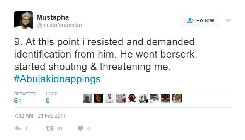Image resolution: width=245 pixels, height=140 pixels.
Task: Open Mustapha's profile picture
Action: (24, 20)
